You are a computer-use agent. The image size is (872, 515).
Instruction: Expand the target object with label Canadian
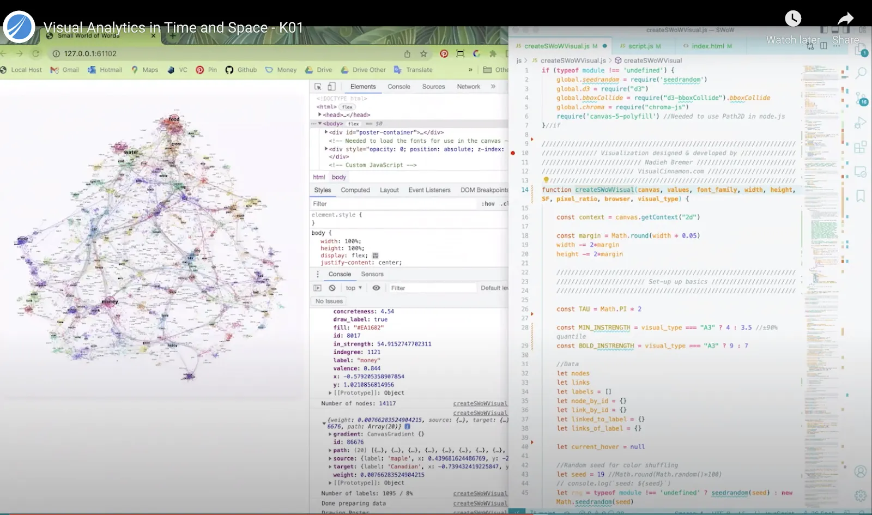click(x=330, y=466)
